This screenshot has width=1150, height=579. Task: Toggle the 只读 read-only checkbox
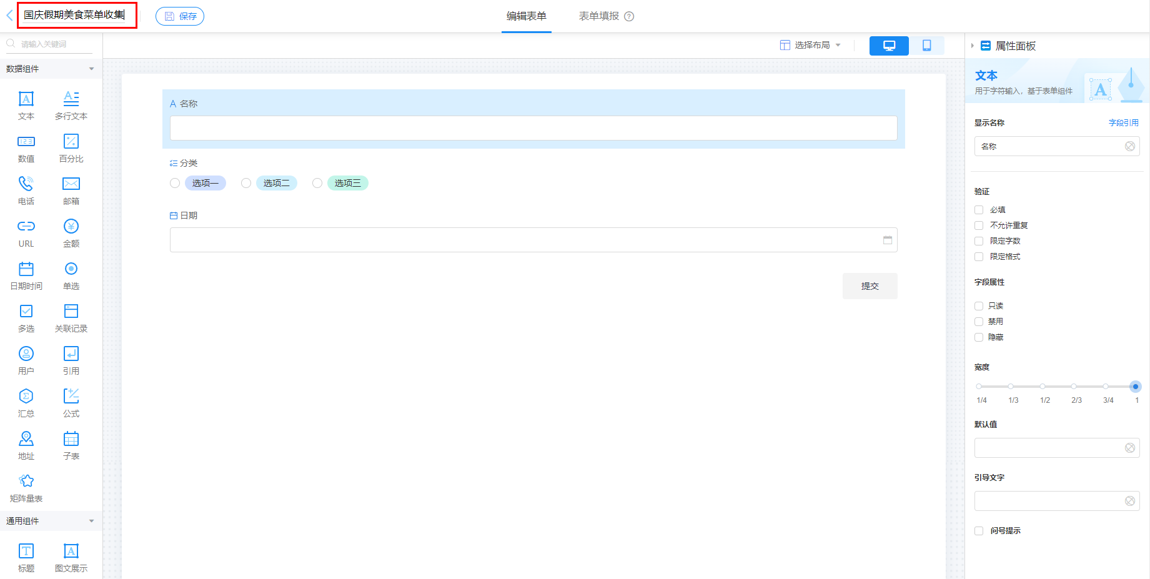(979, 306)
